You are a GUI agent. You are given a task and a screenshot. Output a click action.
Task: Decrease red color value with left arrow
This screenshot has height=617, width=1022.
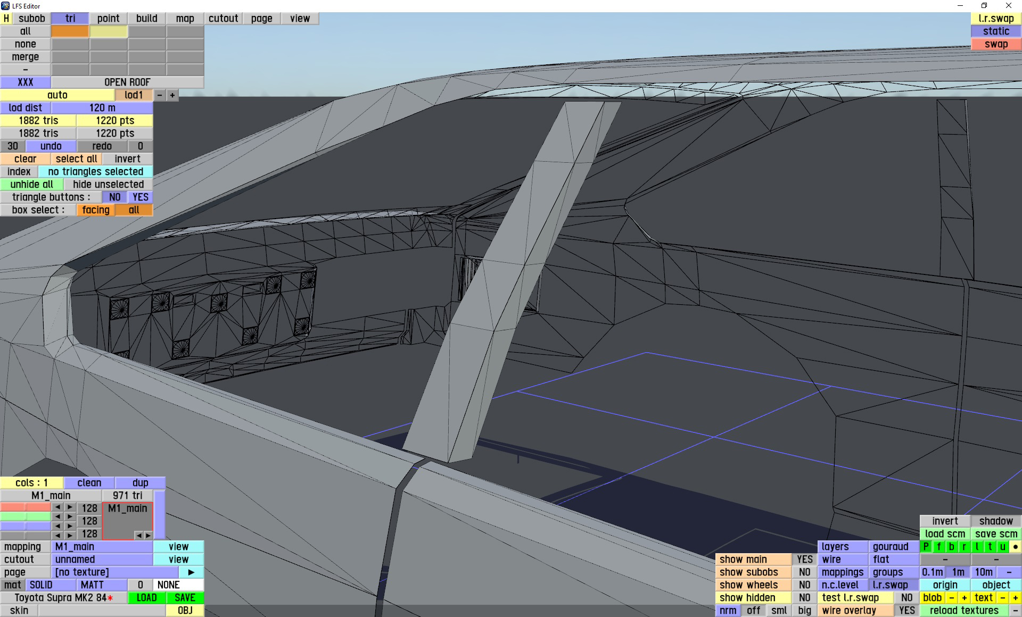click(57, 507)
